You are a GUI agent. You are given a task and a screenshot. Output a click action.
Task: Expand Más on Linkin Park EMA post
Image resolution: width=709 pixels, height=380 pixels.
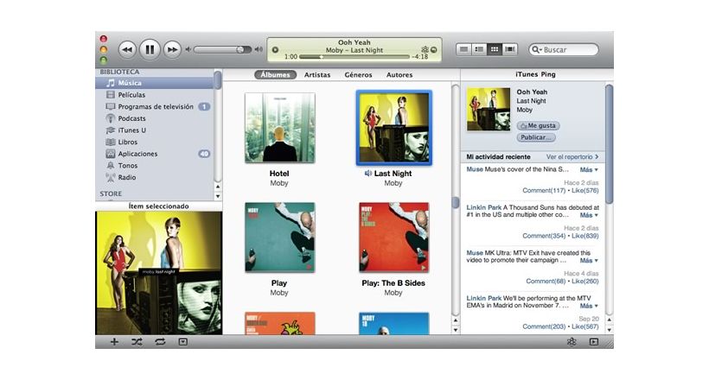pos(589,306)
